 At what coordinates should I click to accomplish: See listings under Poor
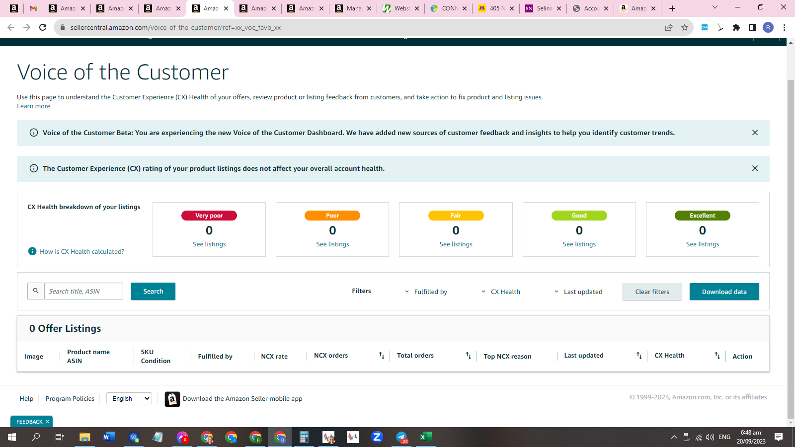(332, 244)
